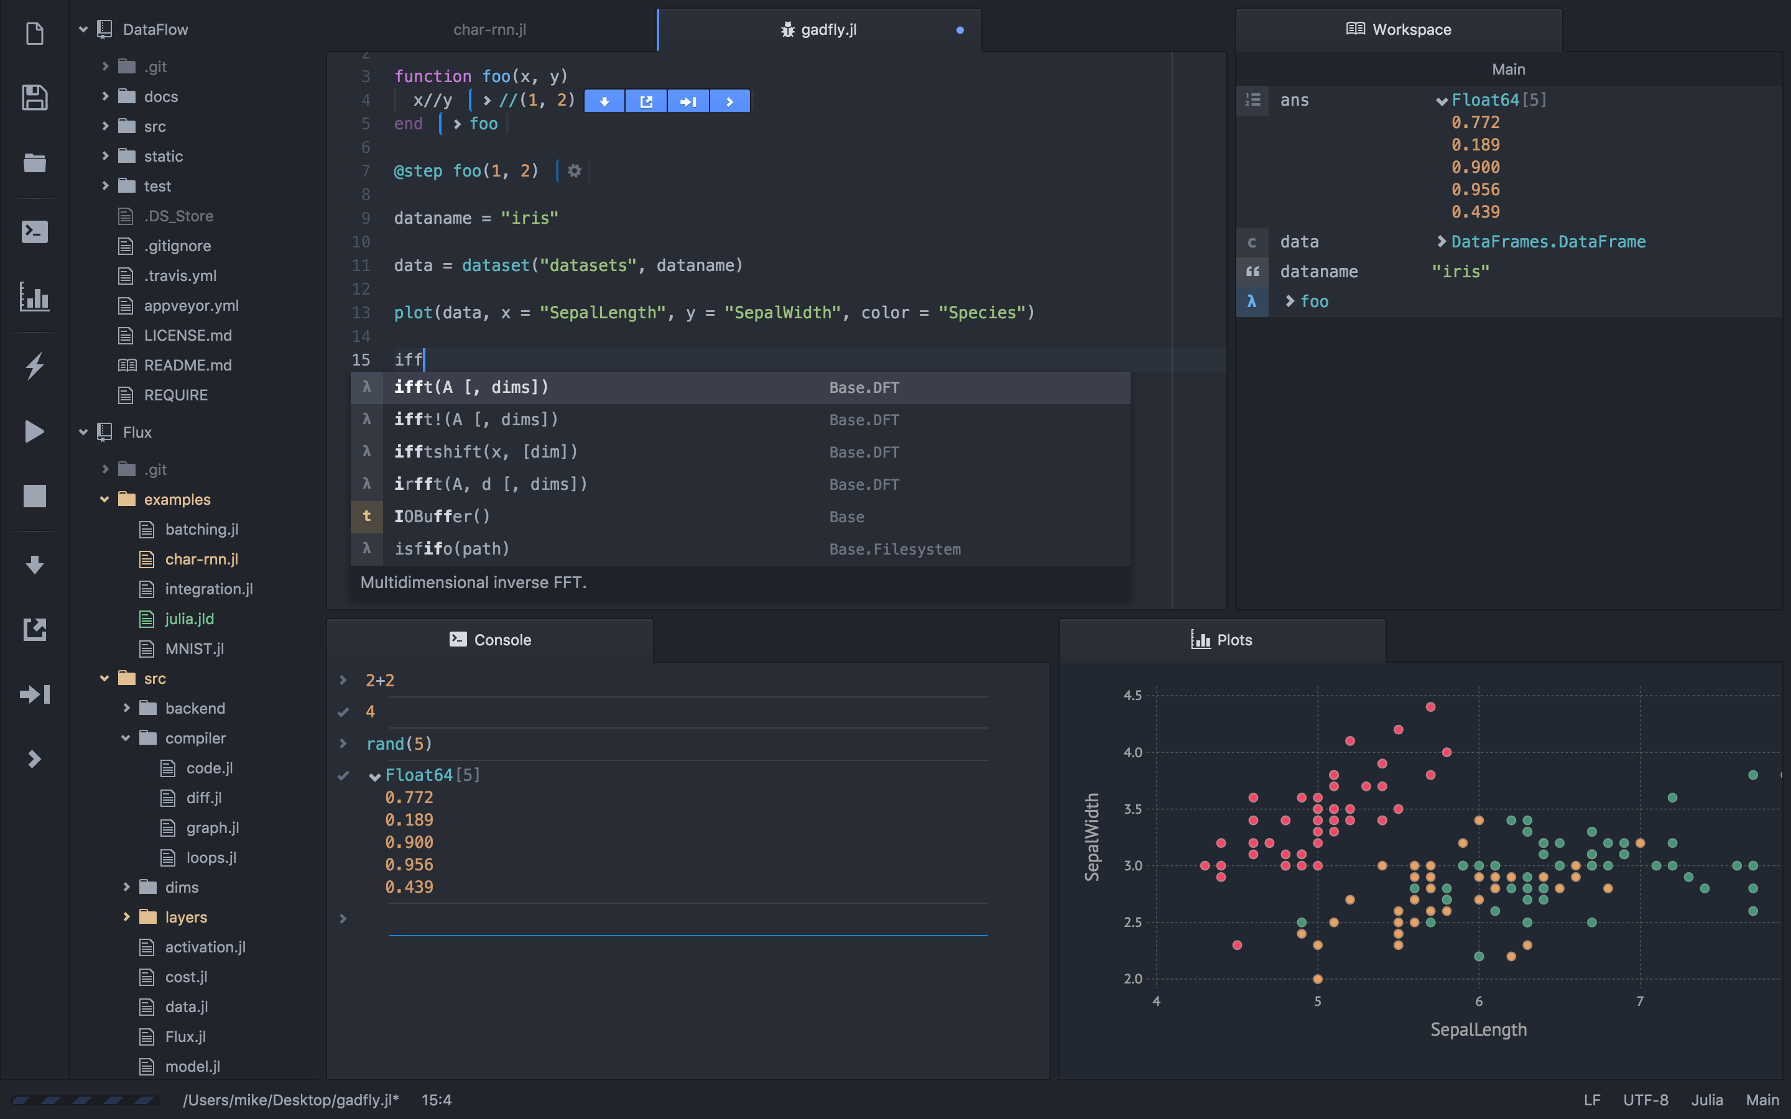Open char-rnn.jl in the examples folder
This screenshot has height=1119, width=1791.
[x=201, y=559]
